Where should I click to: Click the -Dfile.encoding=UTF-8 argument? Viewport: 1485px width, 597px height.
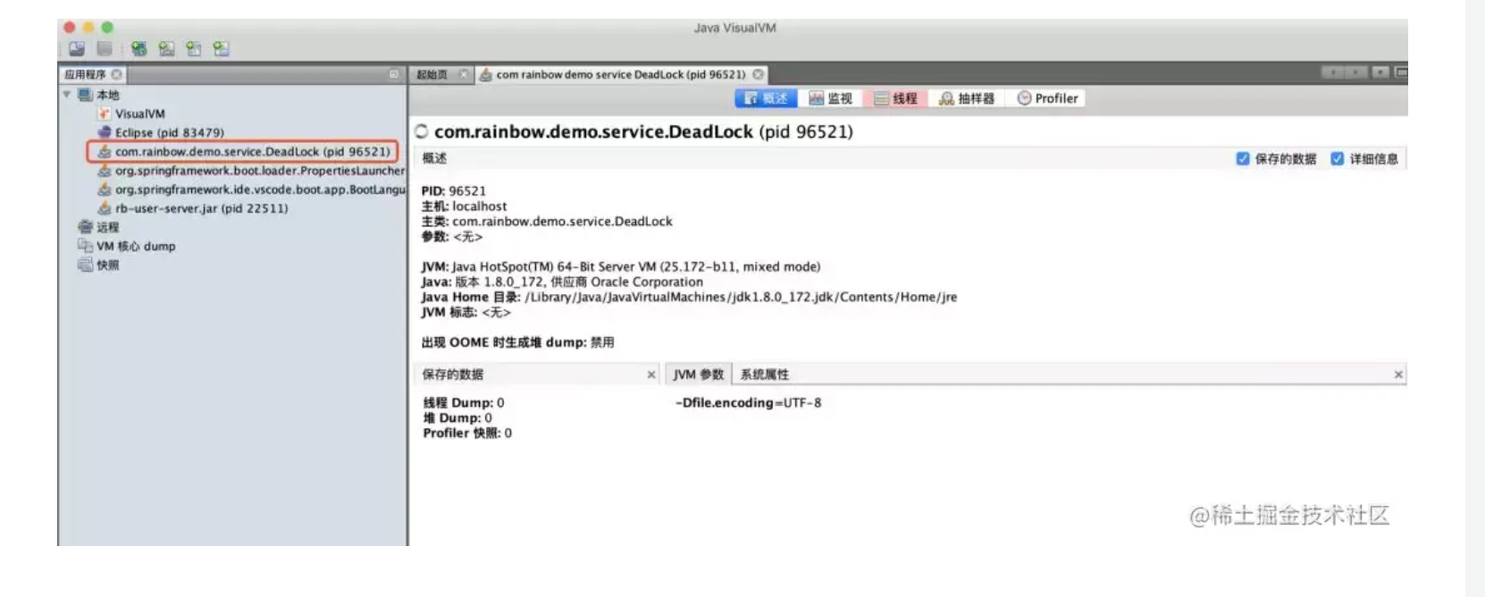(x=749, y=402)
